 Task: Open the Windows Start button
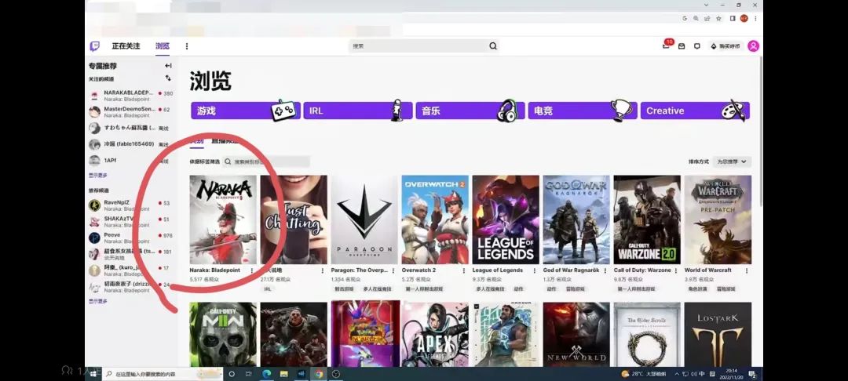point(93,373)
